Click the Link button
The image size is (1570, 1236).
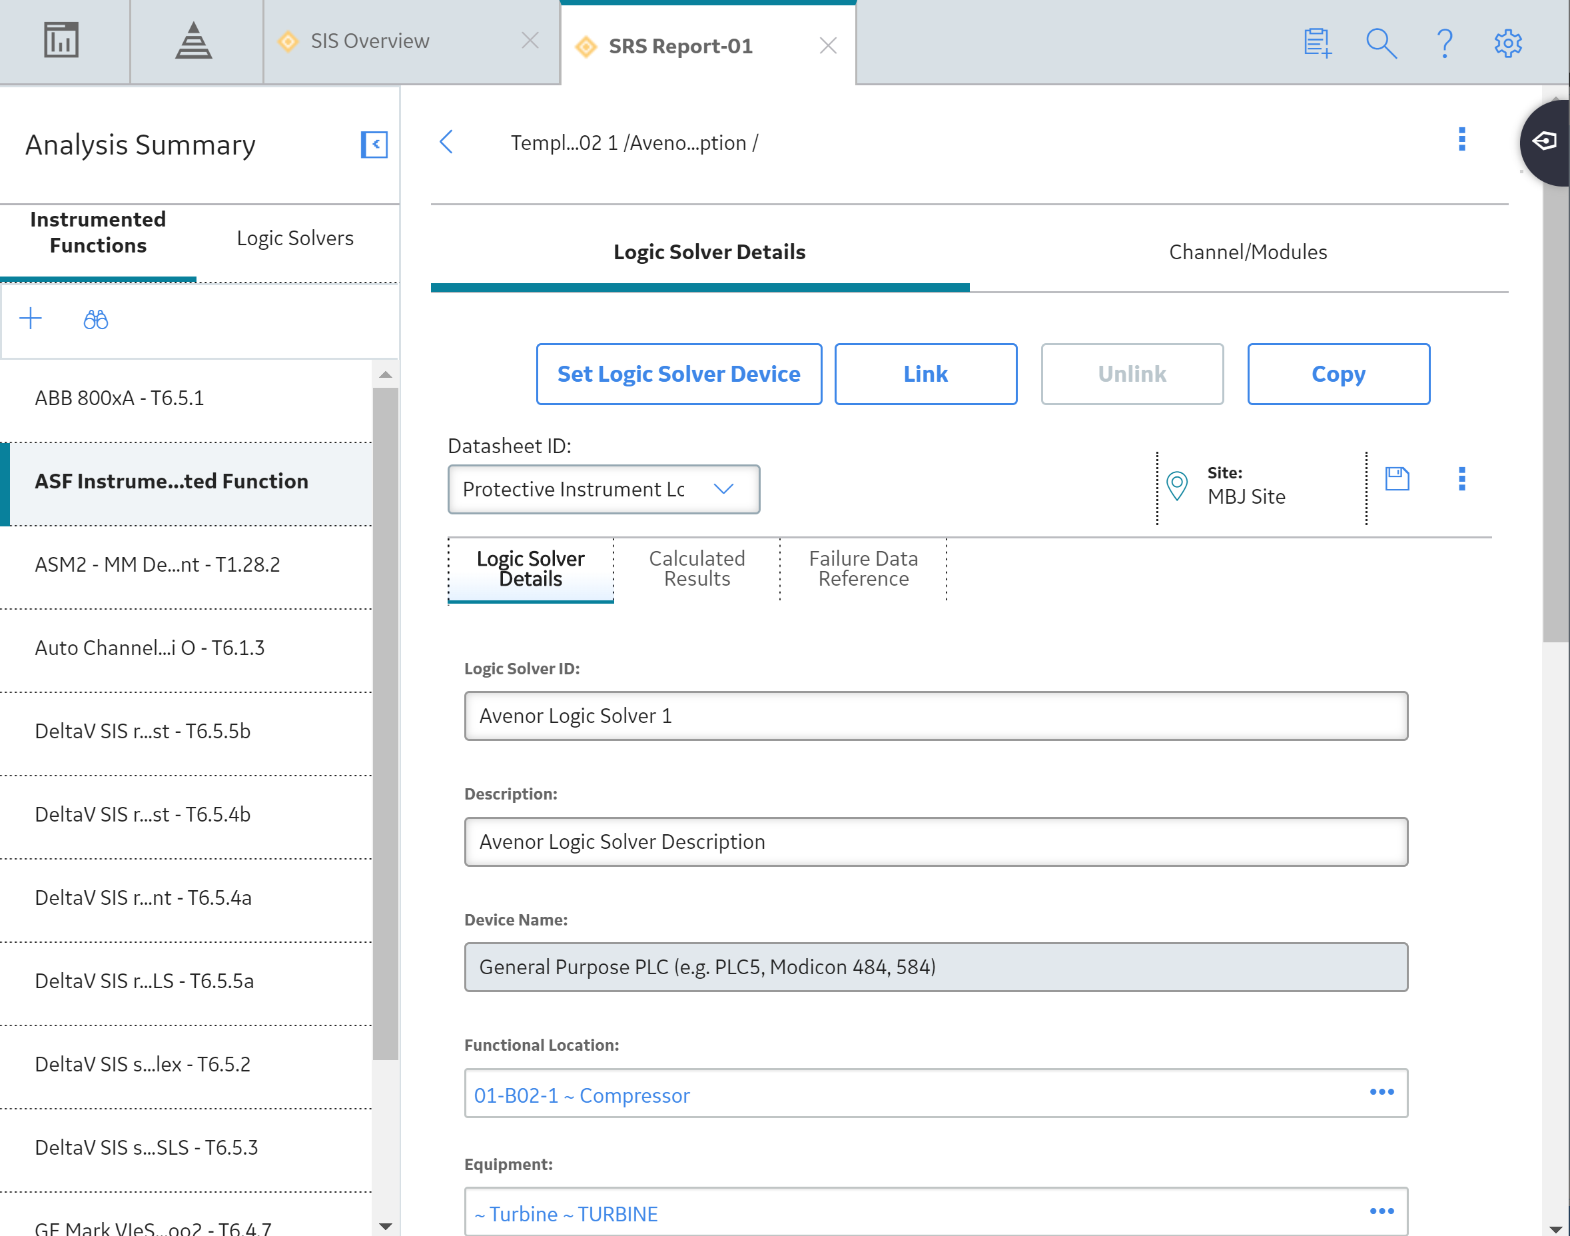(x=925, y=374)
